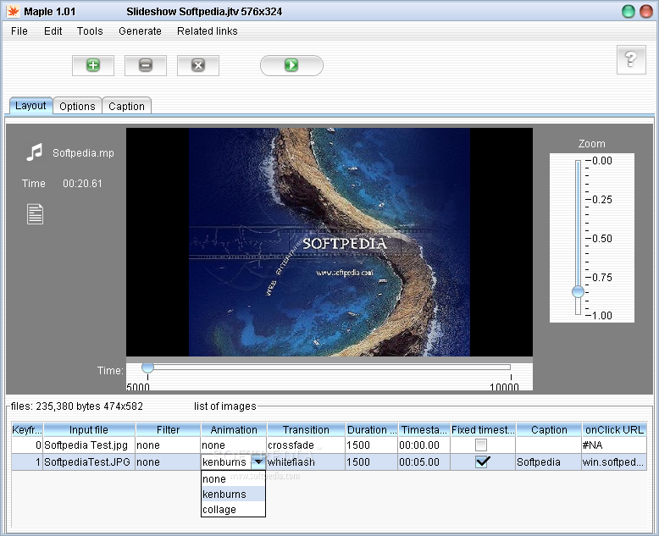The image size is (659, 536).
Task: Click the 'Softpedia' caption cell
Action: (549, 462)
